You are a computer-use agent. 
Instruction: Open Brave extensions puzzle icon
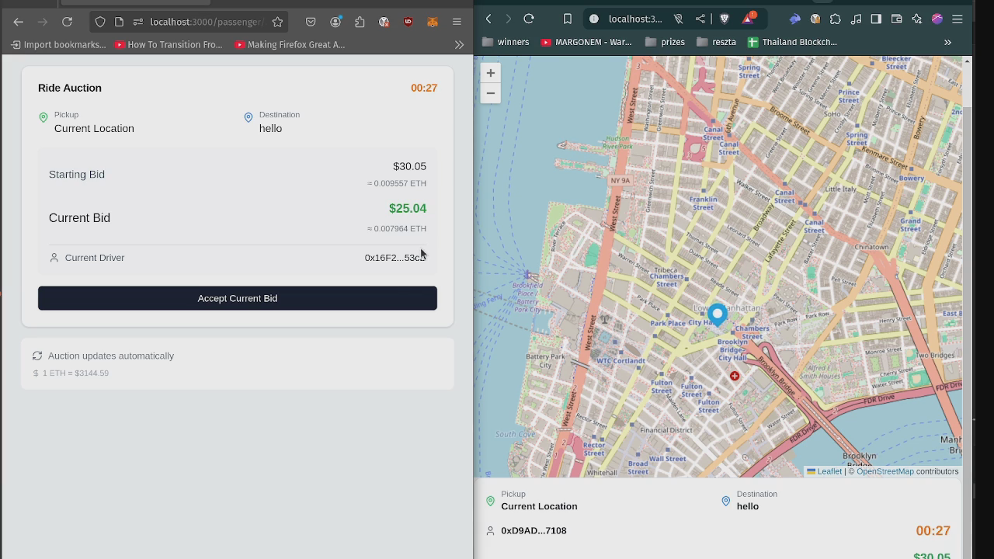click(836, 19)
